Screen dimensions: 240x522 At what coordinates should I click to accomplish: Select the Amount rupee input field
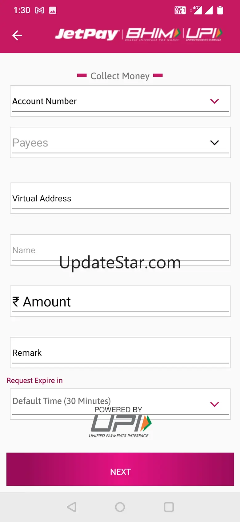(x=120, y=301)
